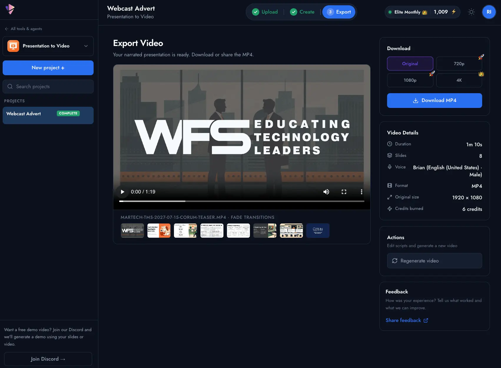Open the Webcast Advert project

(x=48, y=115)
